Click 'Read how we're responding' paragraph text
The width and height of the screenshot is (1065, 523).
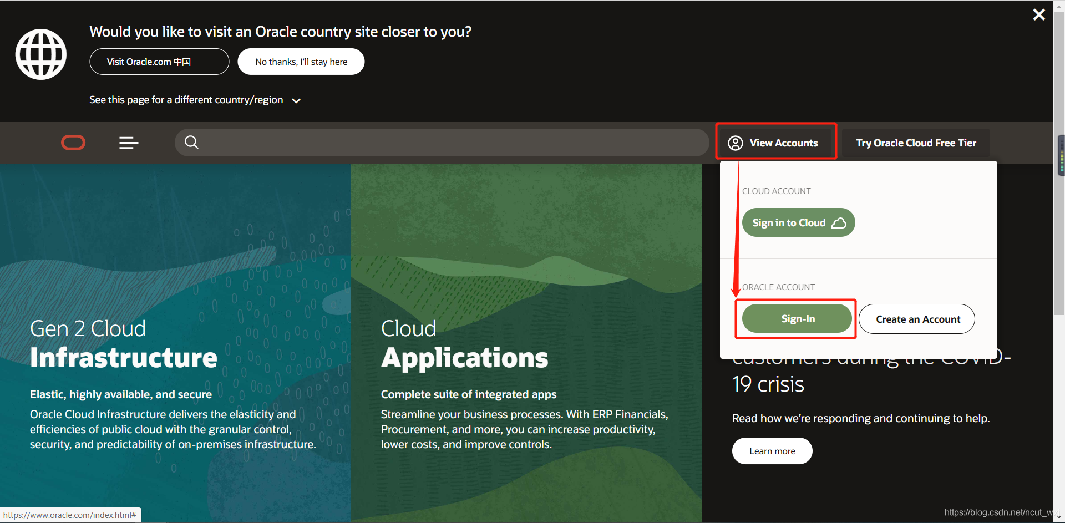[x=861, y=418]
